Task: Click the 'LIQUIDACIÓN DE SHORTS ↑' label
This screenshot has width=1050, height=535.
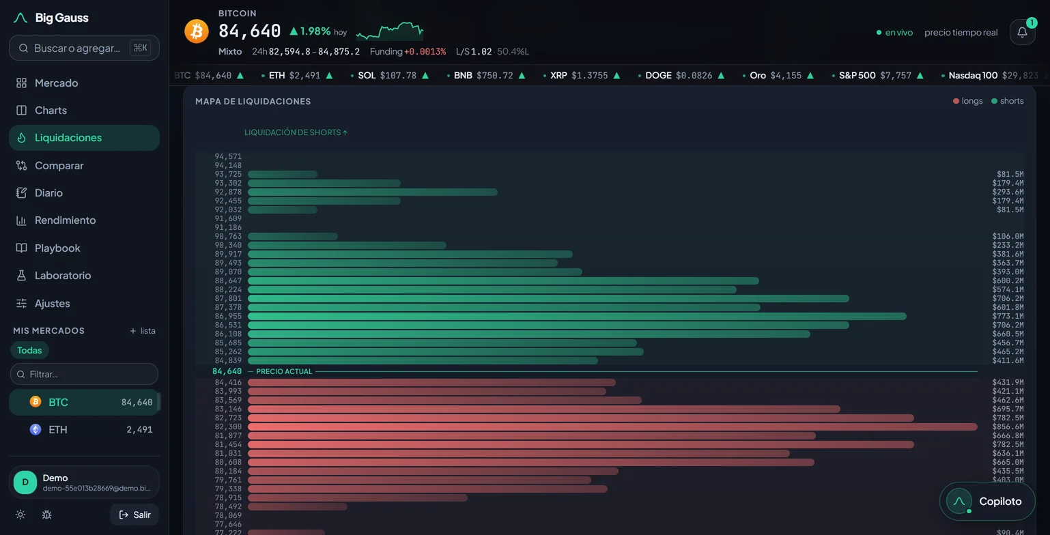Action: coord(296,132)
